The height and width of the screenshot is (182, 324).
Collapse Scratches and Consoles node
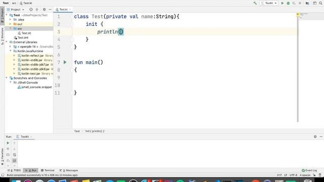pyautogui.click(x=7, y=78)
